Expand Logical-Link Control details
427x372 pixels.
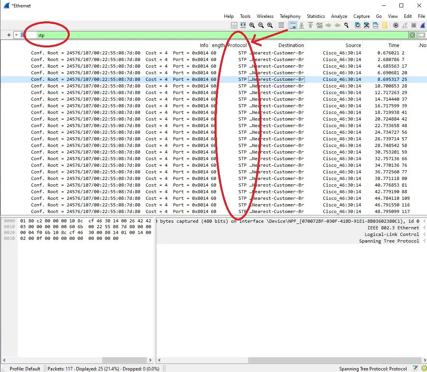pos(424,234)
